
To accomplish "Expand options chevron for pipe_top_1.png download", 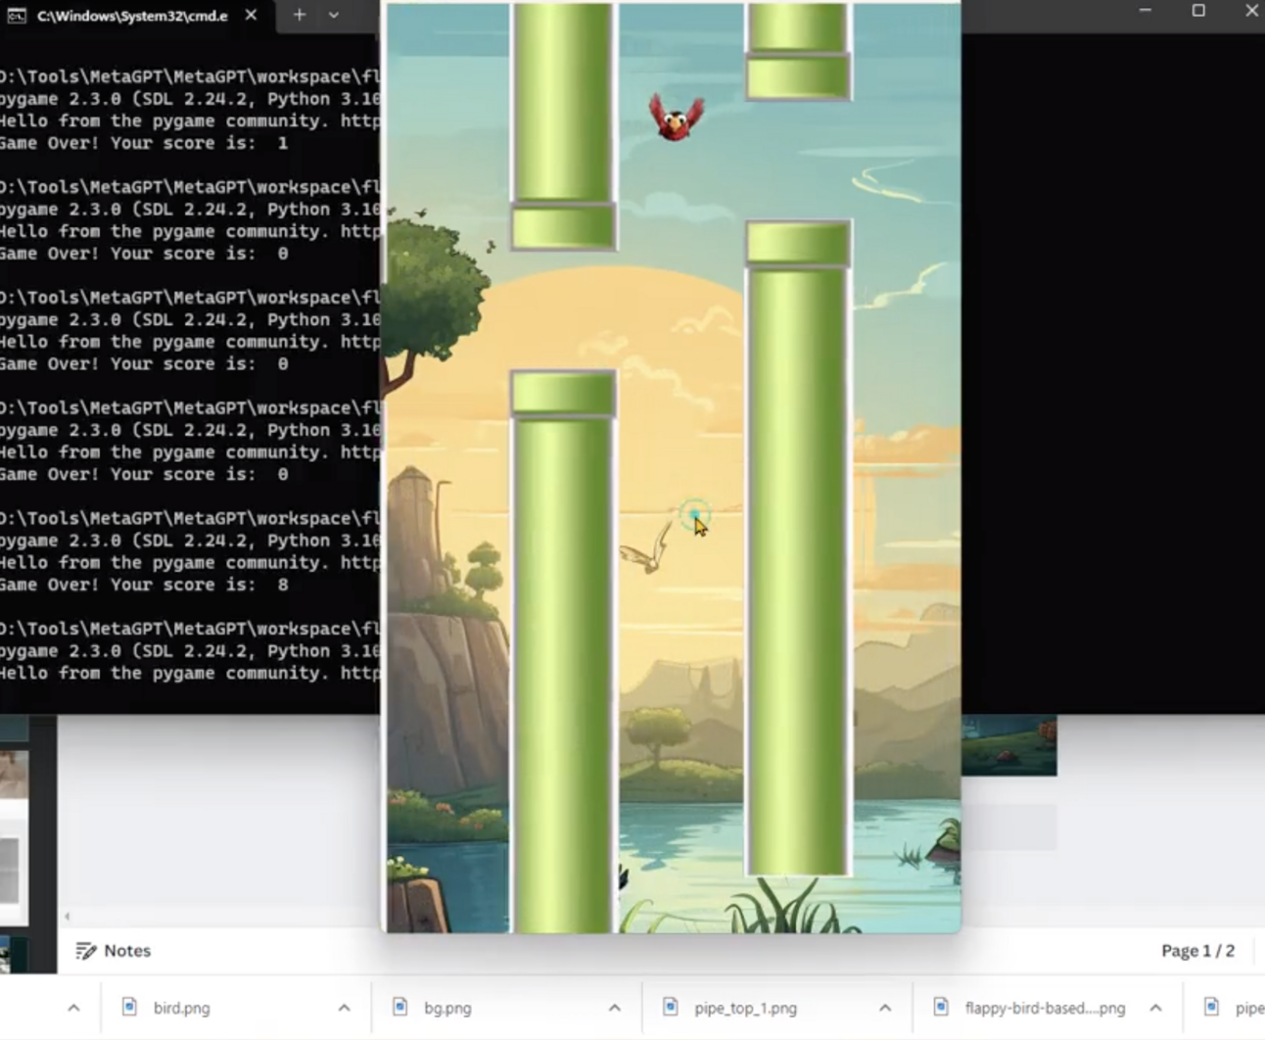I will [x=884, y=1008].
